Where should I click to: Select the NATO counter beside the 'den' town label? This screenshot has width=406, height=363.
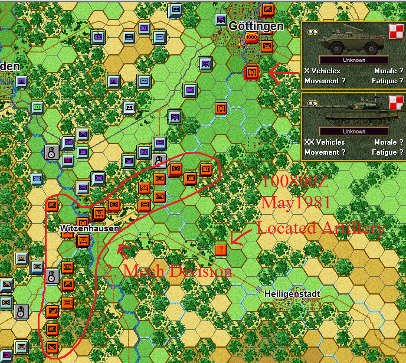21,82
